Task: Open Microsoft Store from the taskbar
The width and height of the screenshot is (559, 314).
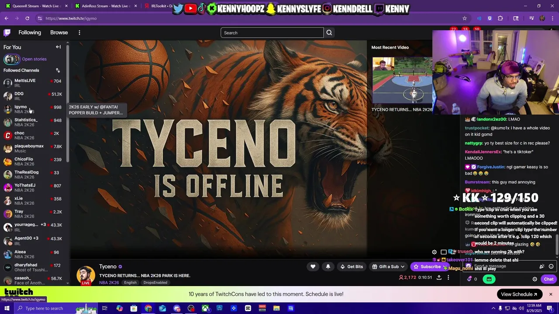Action: coord(134,308)
